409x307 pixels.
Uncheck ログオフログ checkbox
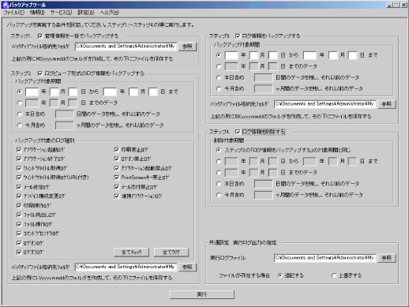[x=19, y=252]
